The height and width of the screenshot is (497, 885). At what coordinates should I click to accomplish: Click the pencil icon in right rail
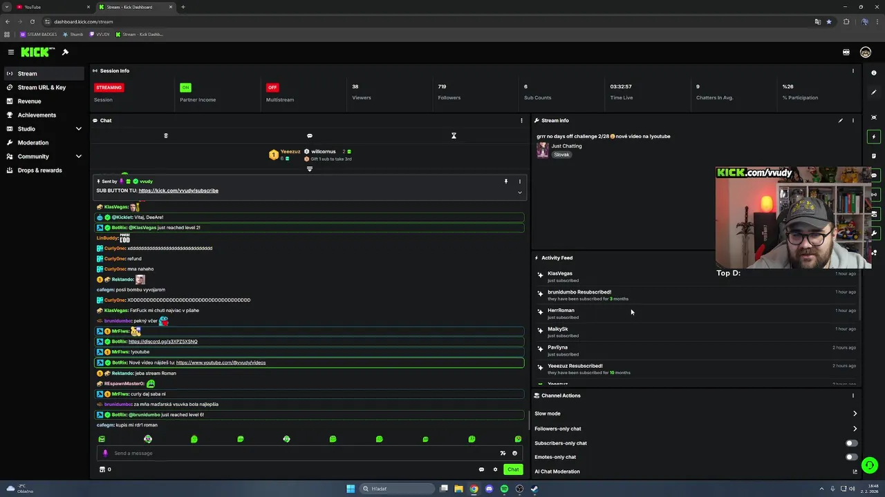click(874, 92)
